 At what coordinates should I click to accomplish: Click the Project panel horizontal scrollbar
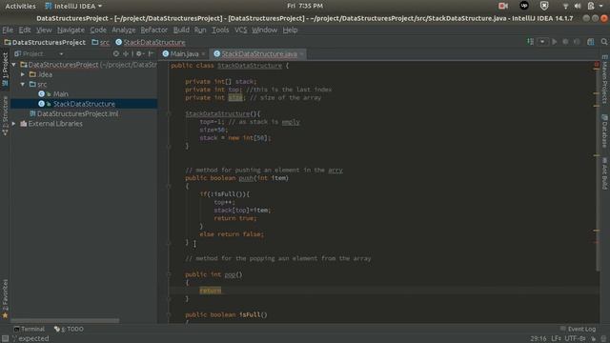coord(66,320)
